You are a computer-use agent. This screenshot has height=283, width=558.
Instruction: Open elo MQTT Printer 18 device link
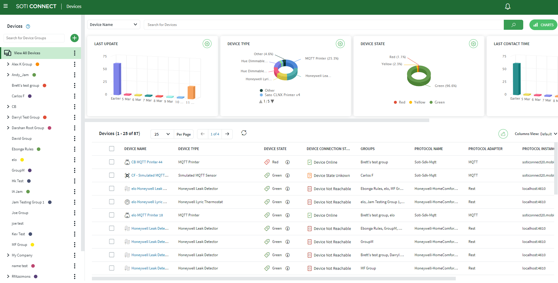147,215
